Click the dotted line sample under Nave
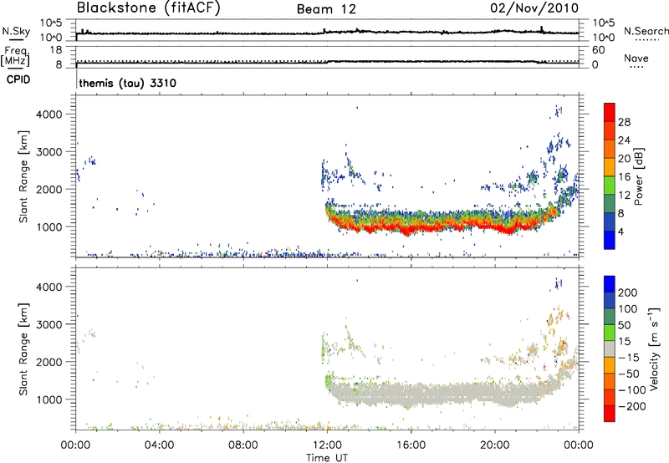This screenshot has width=669, height=463. click(637, 68)
